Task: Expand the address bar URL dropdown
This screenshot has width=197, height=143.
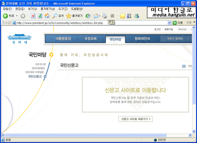Action: pyautogui.click(x=169, y=23)
